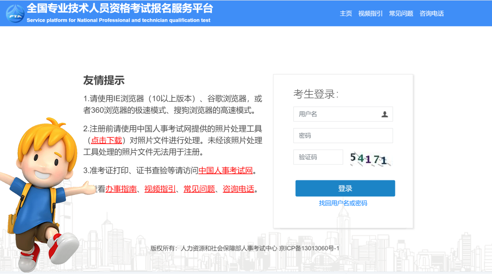Image resolution: width=492 pixels, height=274 pixels.
Task: Click 找回用户名或密码 recovery link
Action: click(343, 203)
